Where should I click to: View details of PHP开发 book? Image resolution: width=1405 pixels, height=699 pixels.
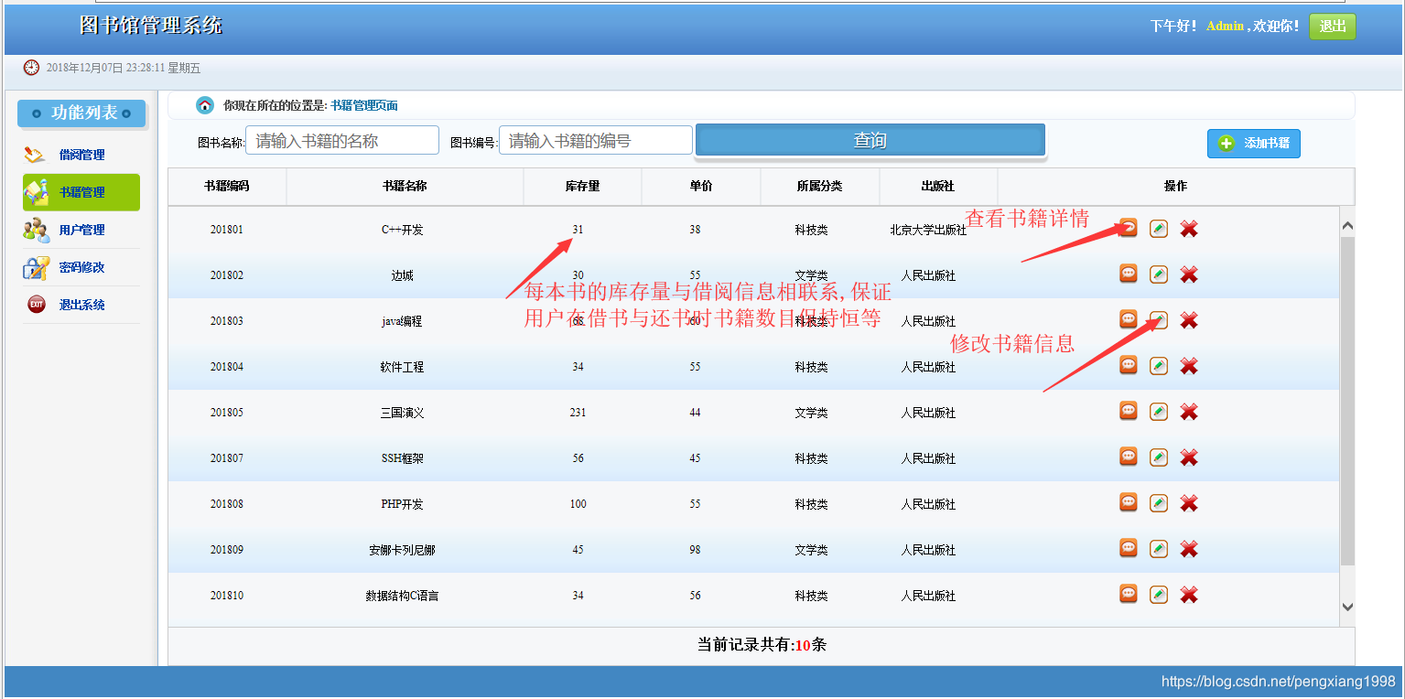[1129, 502]
